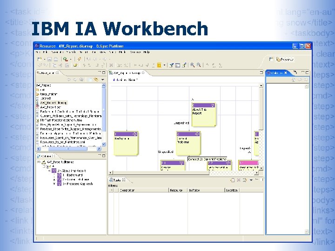This screenshot has width=335, height=251.
Task: Open the external tools dropdown arrow
Action: 71,59
